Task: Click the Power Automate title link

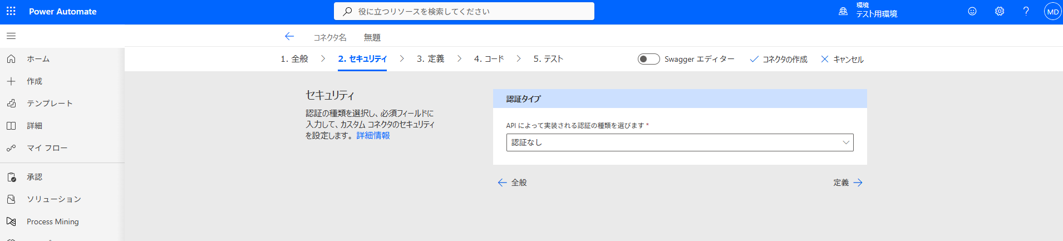Action: tap(62, 11)
